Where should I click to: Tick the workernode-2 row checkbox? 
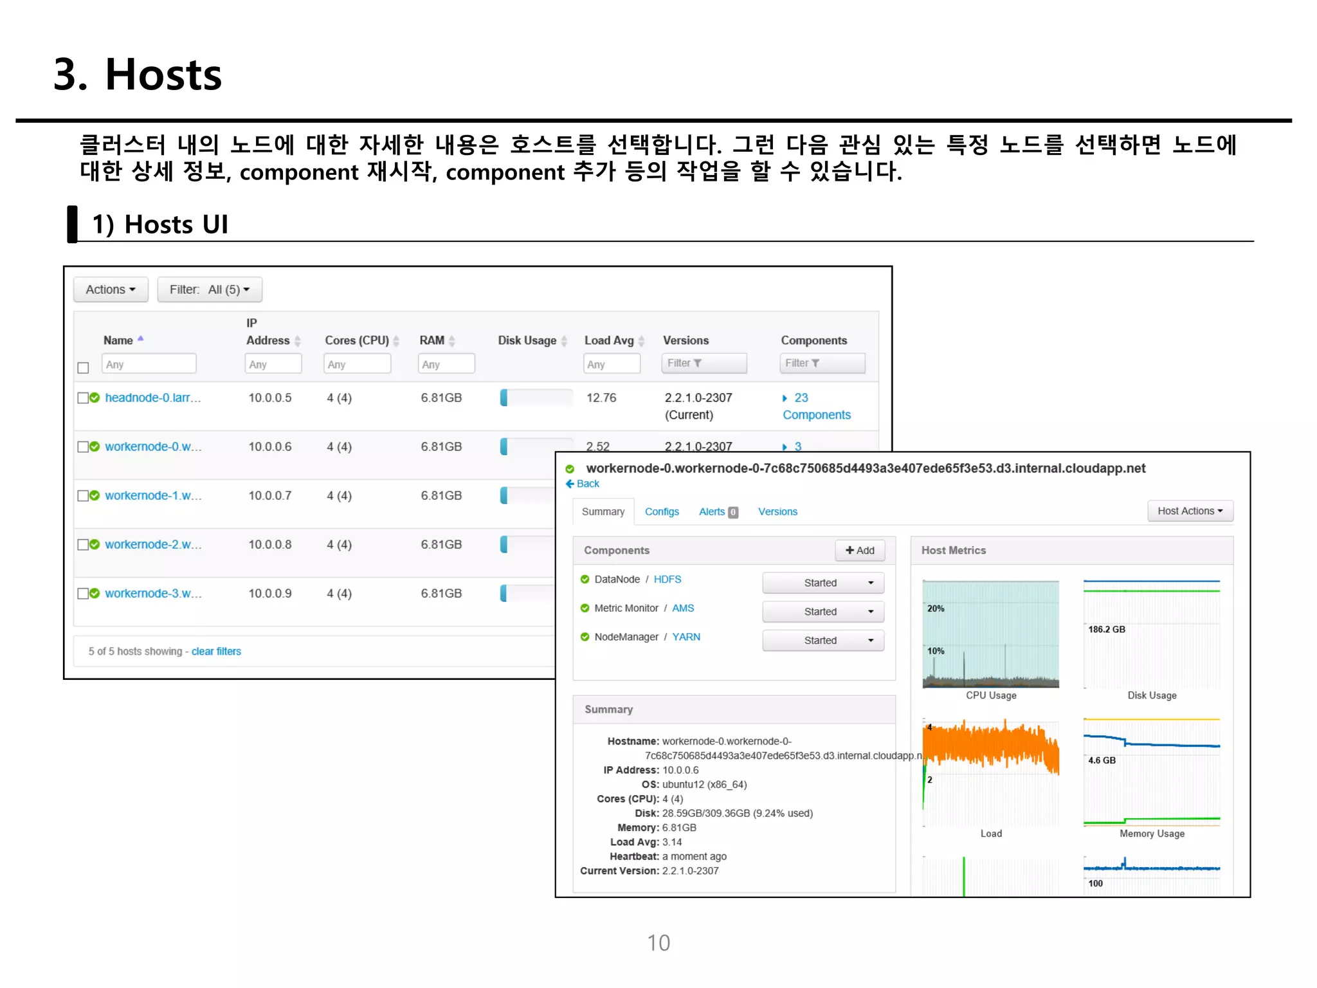point(82,545)
